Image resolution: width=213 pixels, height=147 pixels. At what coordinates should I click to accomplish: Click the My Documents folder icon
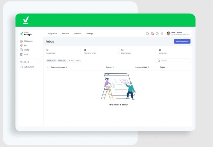21,67
